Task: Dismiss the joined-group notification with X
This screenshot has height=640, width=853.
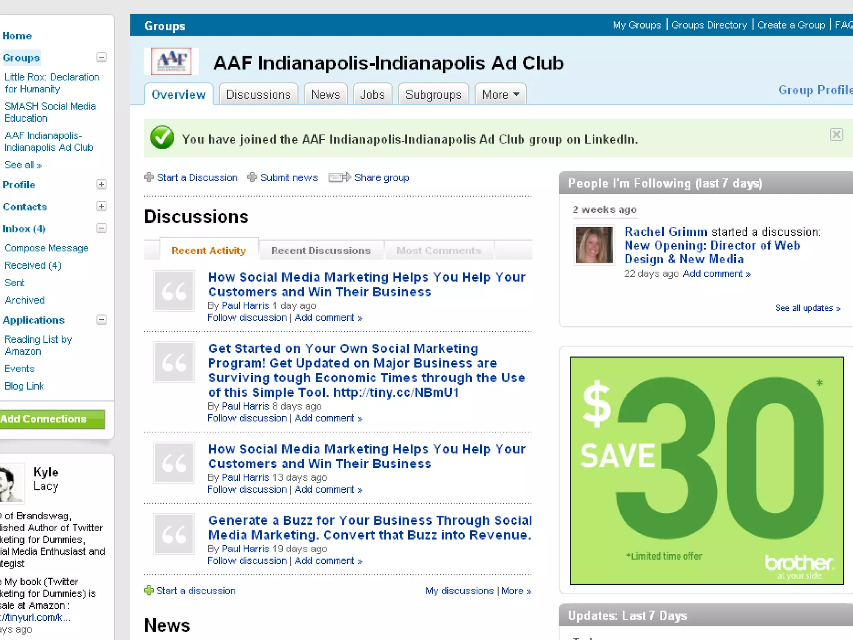Action: click(x=836, y=135)
